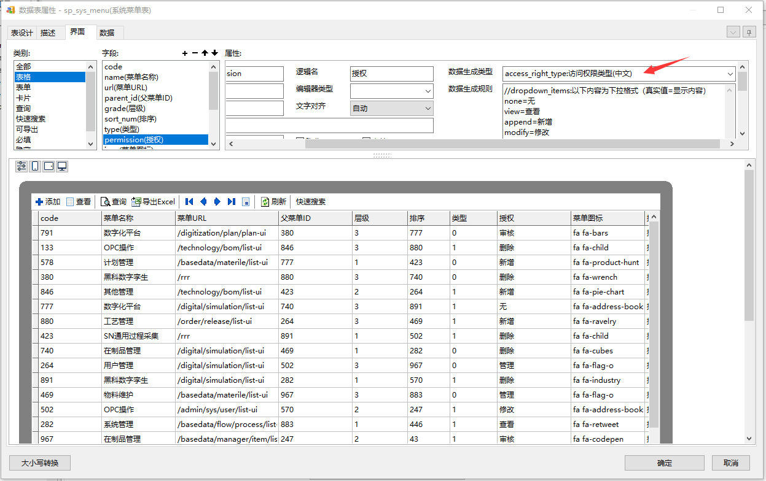Select the code field in 字段 list

click(155, 66)
